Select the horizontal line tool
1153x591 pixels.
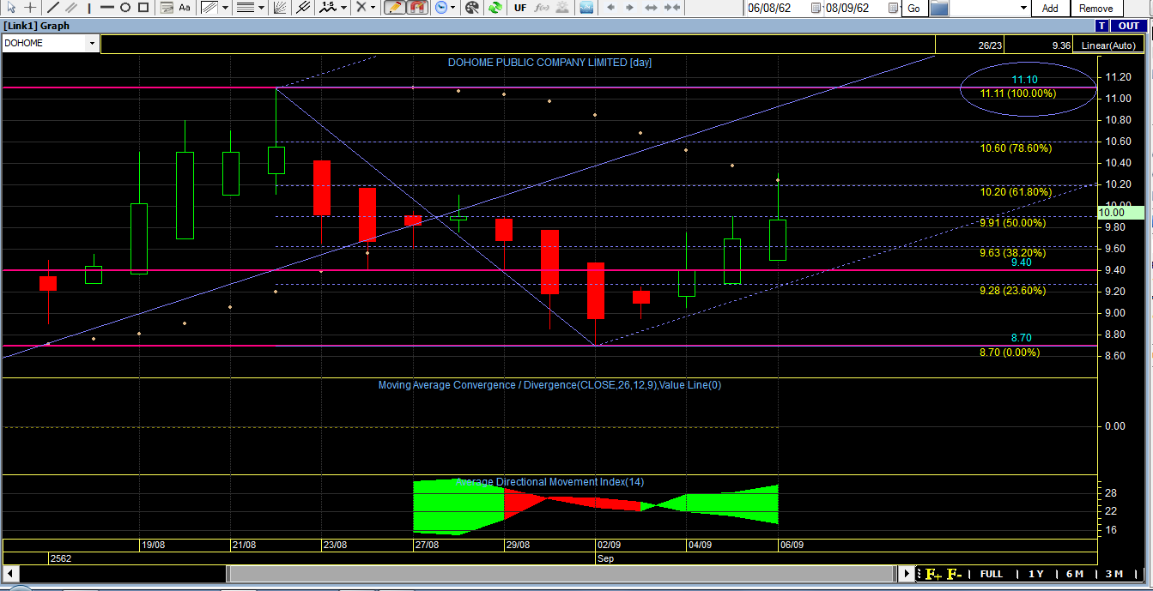(107, 8)
